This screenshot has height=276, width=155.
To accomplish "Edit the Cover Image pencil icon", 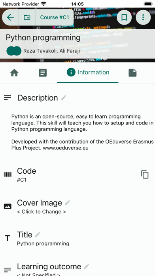I will click(67, 203).
